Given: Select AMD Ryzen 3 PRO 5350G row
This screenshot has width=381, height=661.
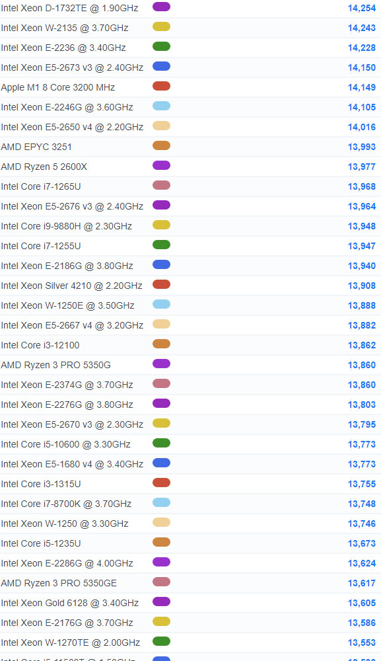Looking at the screenshot, I should [190, 365].
